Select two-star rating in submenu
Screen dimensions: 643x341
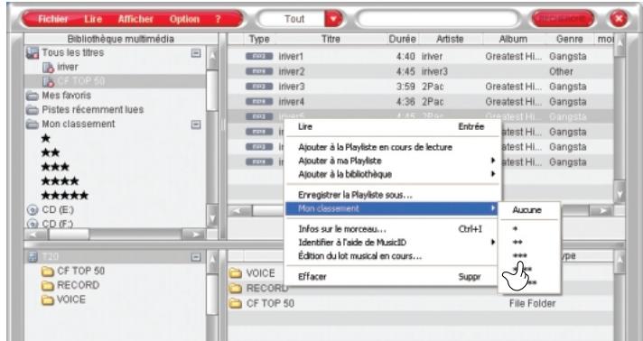(x=528, y=243)
